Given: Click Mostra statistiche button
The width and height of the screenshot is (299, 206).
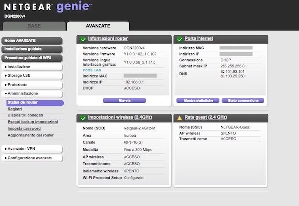Looking at the screenshot, I should (198, 100).
